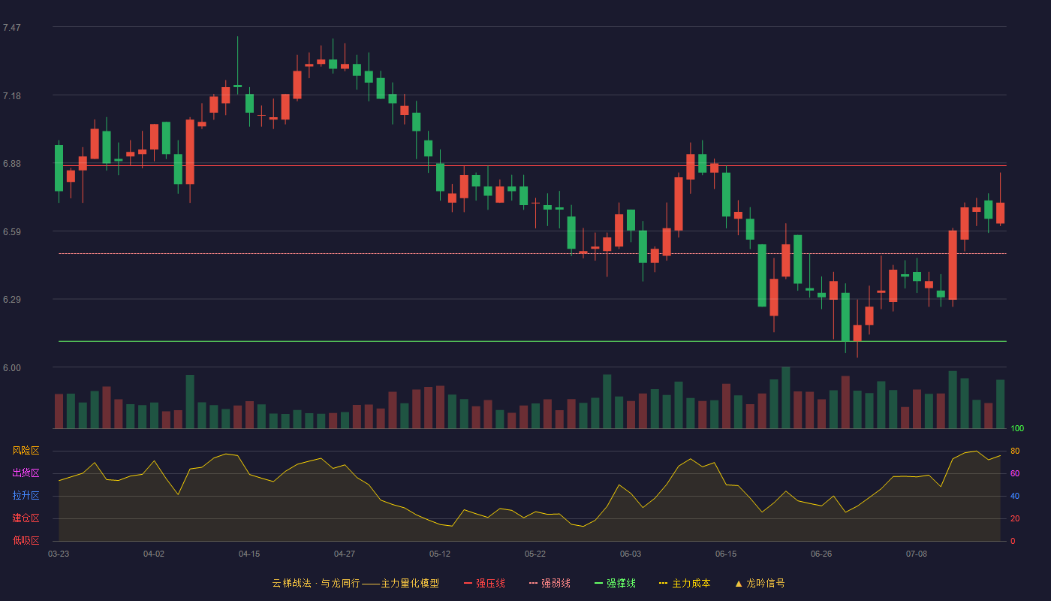Viewport: 1051px width, 601px height.
Task: Select the 6.00 price axis label
Action: [x=12, y=368]
